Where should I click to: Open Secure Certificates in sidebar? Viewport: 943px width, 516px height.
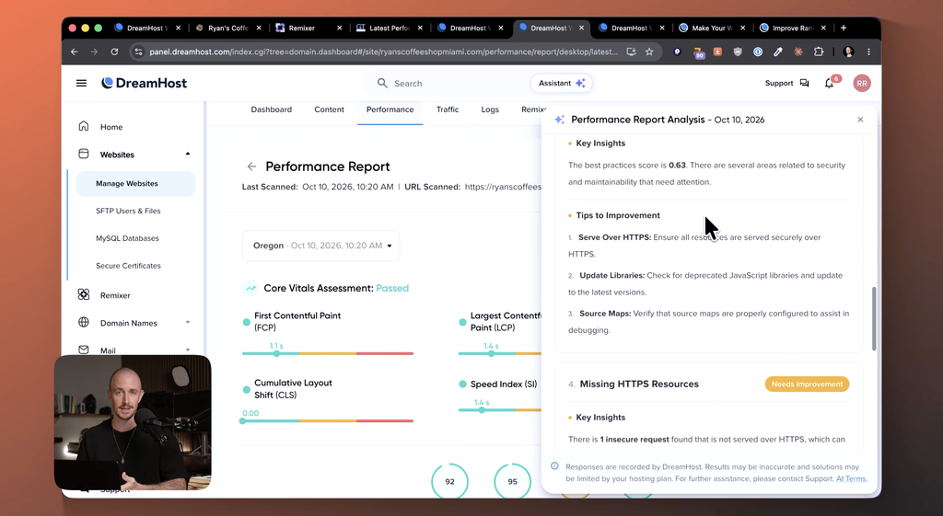128,266
